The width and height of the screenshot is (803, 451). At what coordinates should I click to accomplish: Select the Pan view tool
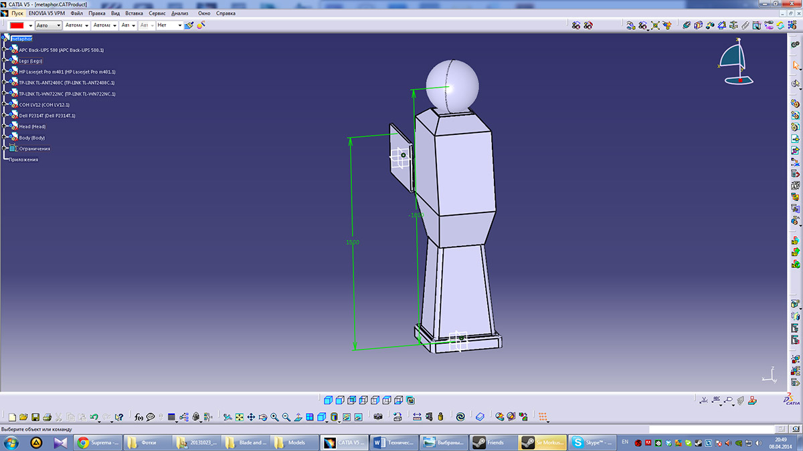pos(251,417)
